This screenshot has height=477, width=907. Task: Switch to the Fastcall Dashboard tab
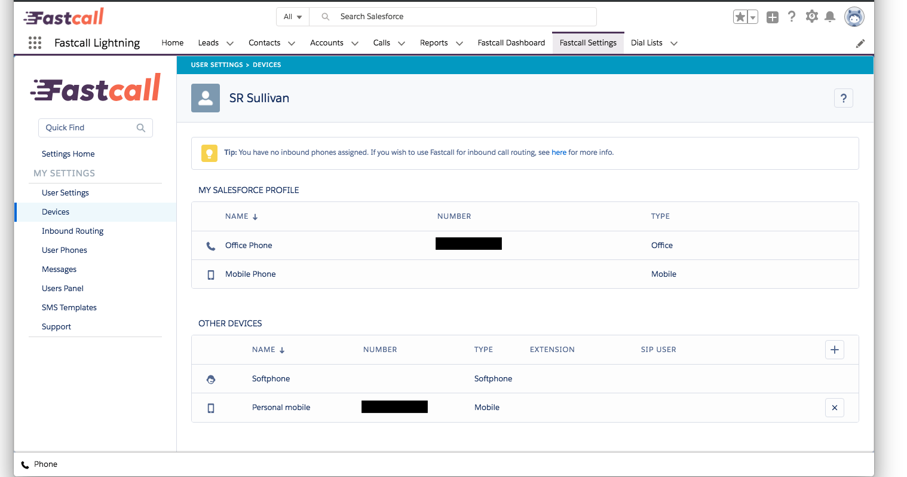click(511, 42)
